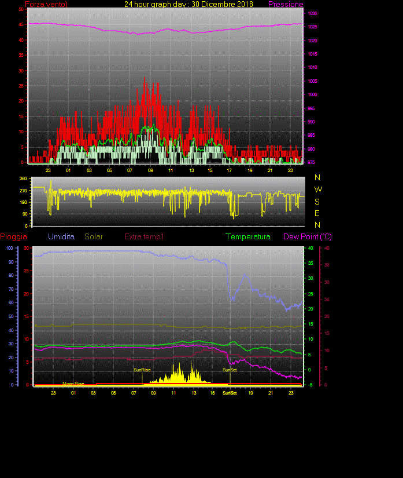This screenshot has height=478, width=403.
Task: Click the 'Moon Rise' marker label
Action: click(73, 384)
